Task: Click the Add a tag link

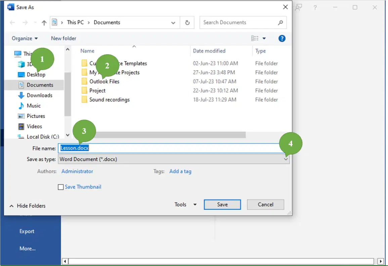Action: [x=180, y=172]
